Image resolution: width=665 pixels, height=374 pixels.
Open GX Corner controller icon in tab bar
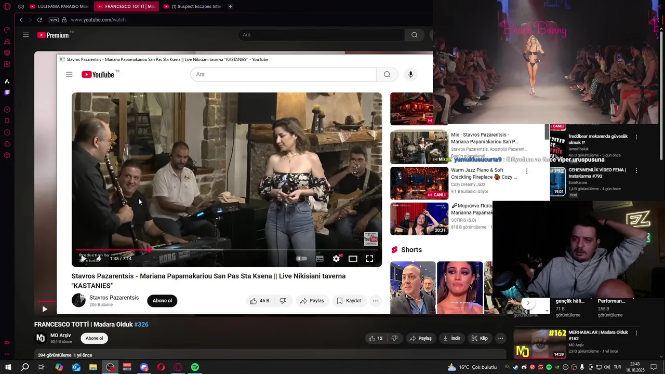tap(21, 7)
